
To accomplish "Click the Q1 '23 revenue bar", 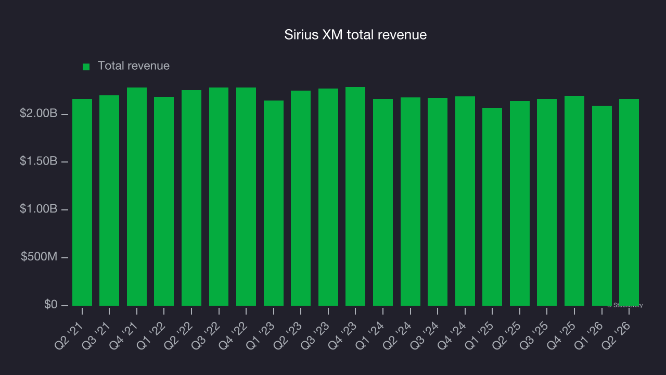I will pyautogui.click(x=274, y=203).
